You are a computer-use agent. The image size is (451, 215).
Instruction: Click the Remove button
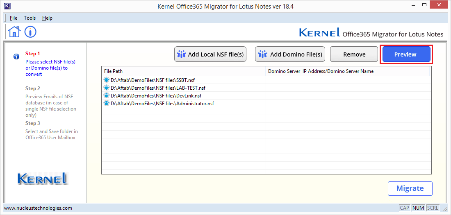tap(354, 54)
